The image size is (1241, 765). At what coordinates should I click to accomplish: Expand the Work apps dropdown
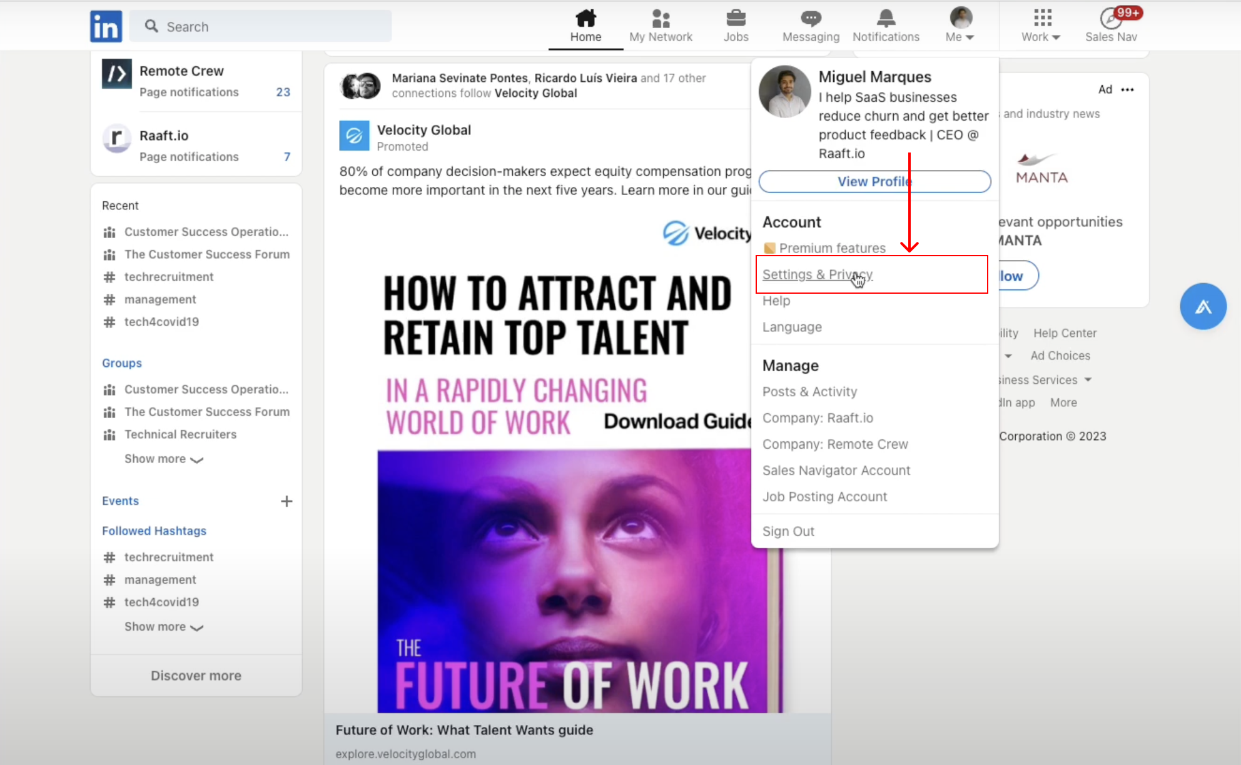coord(1041,26)
